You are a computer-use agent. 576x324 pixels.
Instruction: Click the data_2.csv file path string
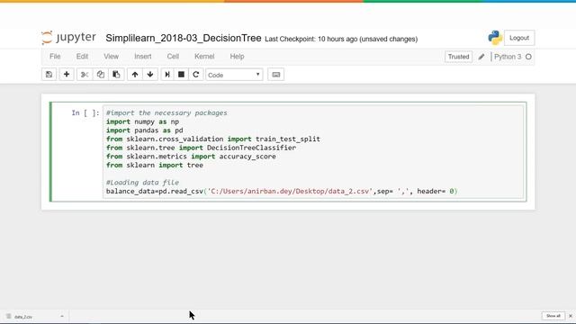click(290, 191)
